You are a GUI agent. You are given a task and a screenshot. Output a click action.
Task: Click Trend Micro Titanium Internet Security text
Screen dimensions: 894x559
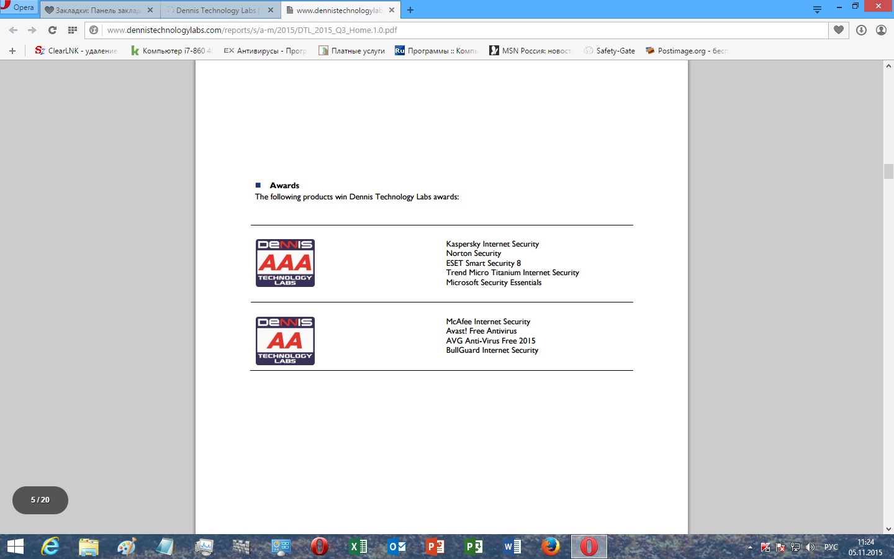(x=513, y=273)
